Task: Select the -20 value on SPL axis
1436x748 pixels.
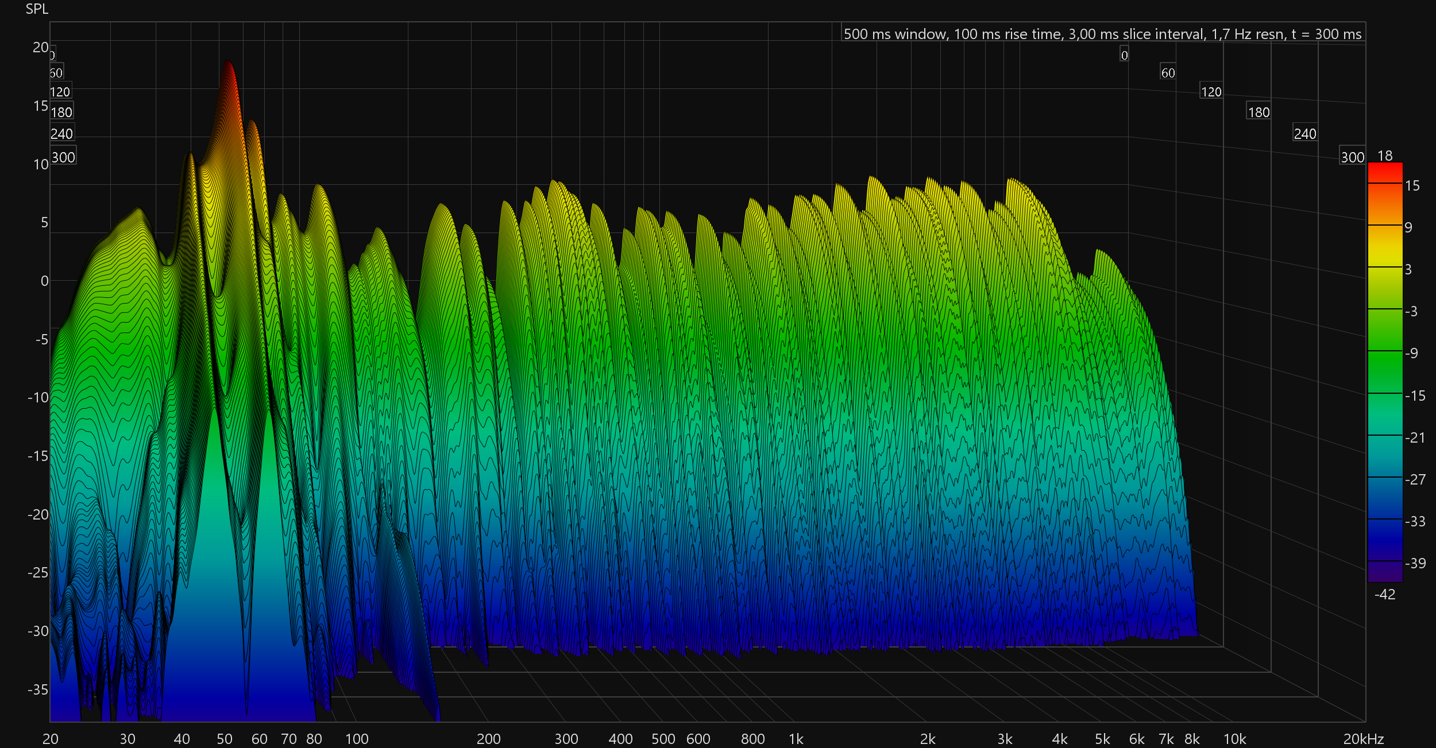Action: [38, 514]
